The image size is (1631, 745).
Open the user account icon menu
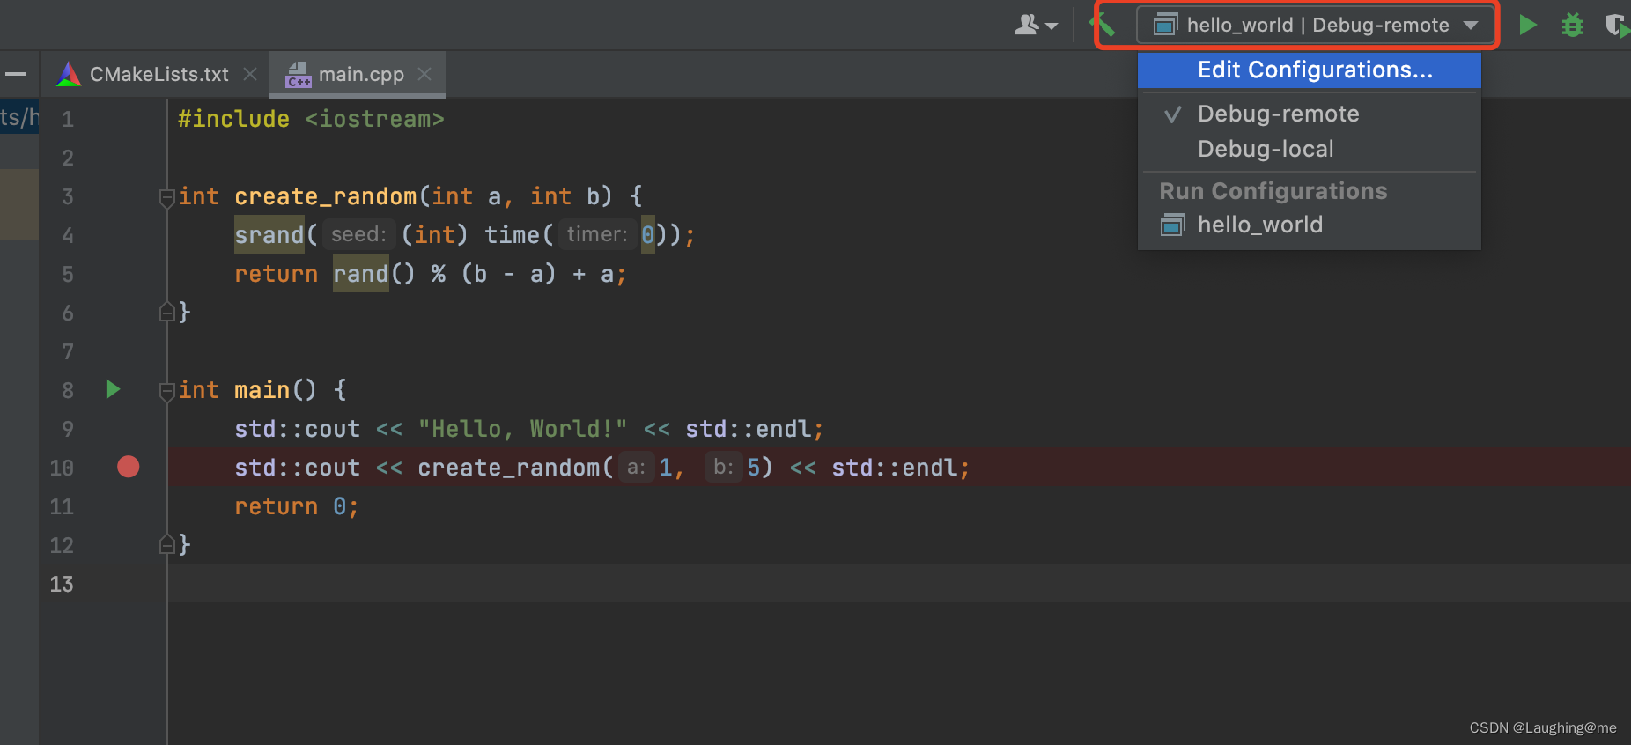(x=1036, y=25)
